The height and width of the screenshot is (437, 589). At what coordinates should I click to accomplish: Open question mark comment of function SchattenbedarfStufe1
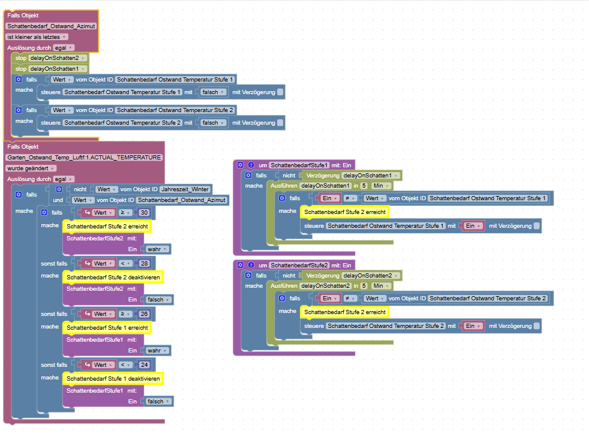point(251,165)
